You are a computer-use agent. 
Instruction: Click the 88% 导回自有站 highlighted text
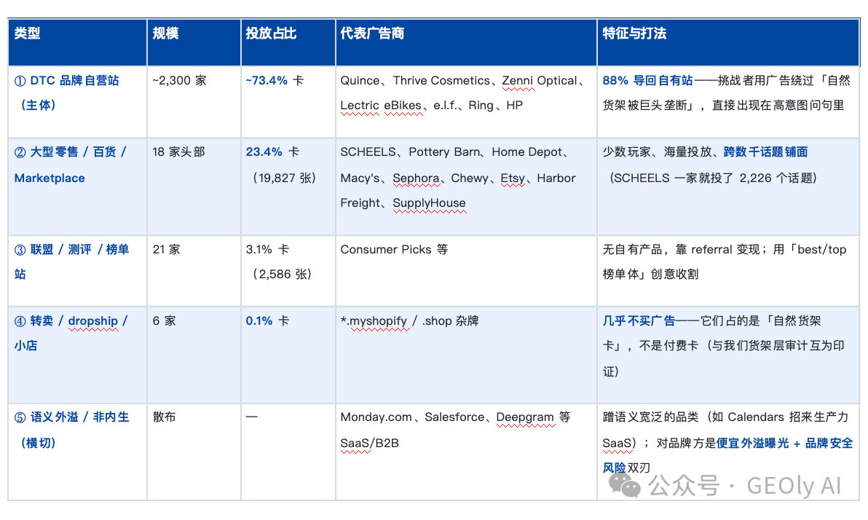[x=647, y=80]
